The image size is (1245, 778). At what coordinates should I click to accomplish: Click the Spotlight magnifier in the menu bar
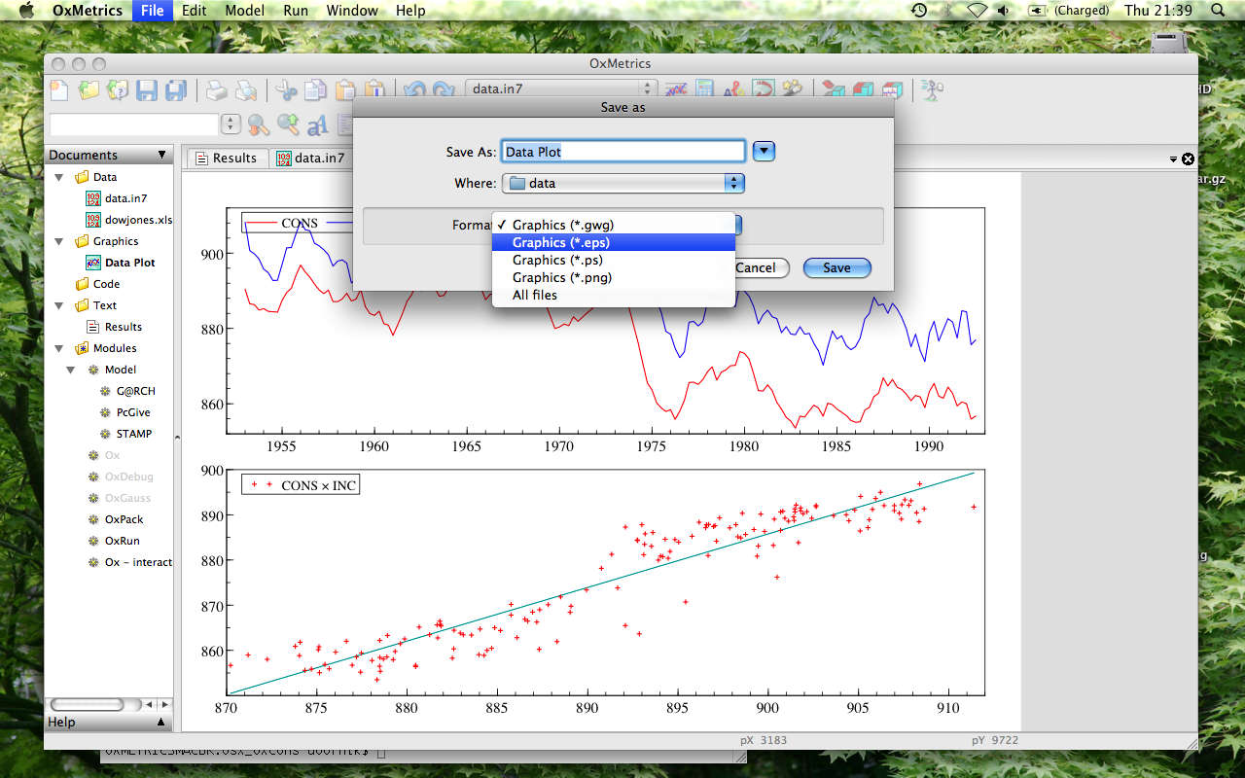(x=1219, y=11)
